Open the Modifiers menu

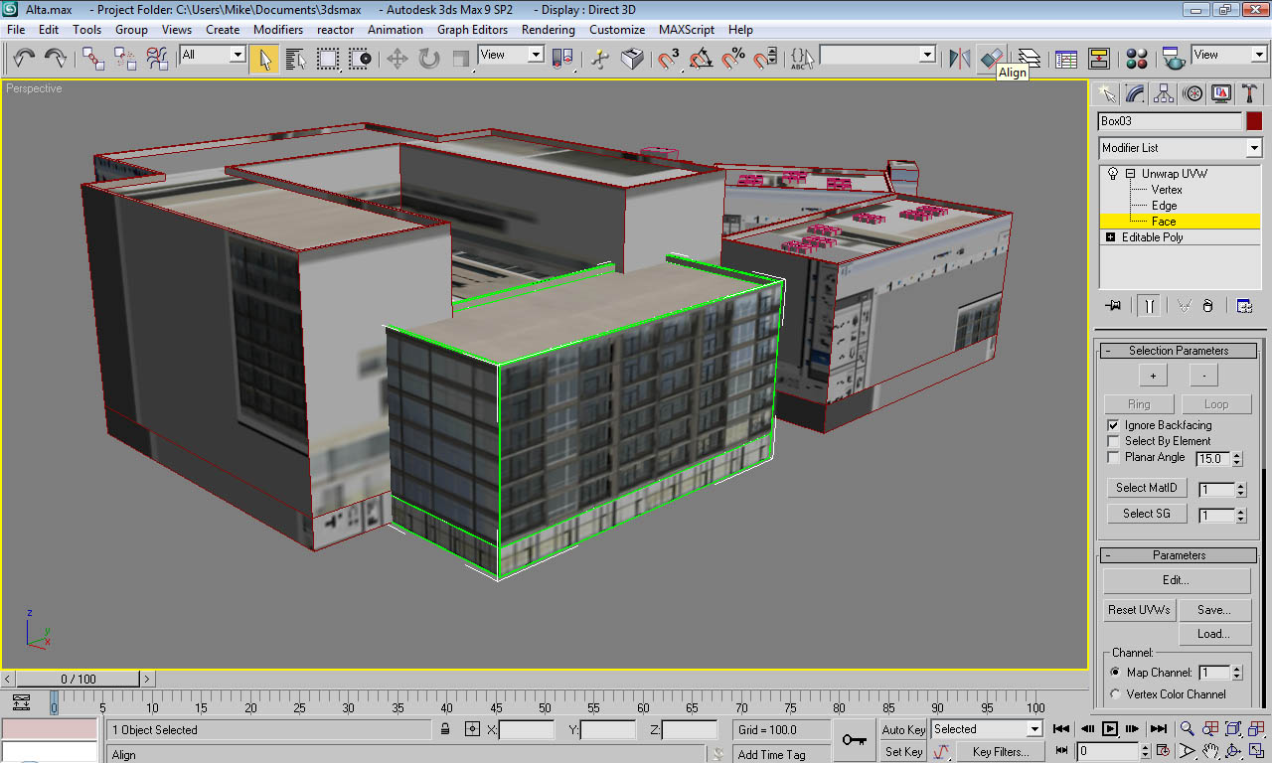(x=278, y=30)
